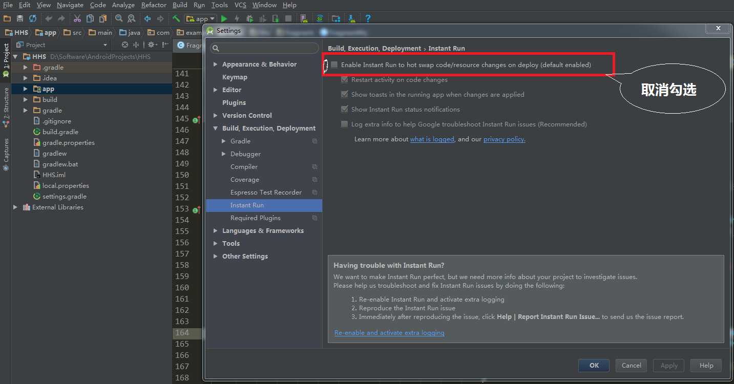Click the Replace toolbar icon
The height and width of the screenshot is (384, 734).
click(132, 18)
